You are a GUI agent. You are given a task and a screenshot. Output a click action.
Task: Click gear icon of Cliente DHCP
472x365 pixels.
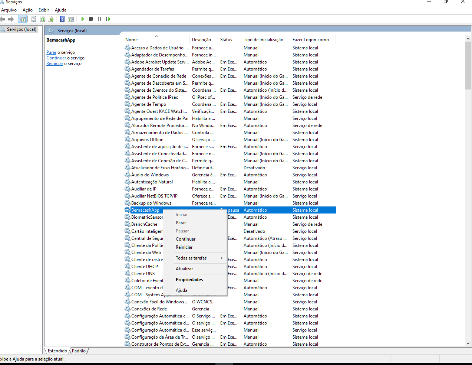coord(127,267)
